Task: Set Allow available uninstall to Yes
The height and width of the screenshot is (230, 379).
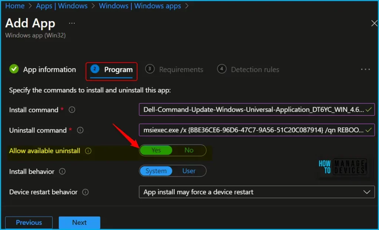Action: click(156, 150)
